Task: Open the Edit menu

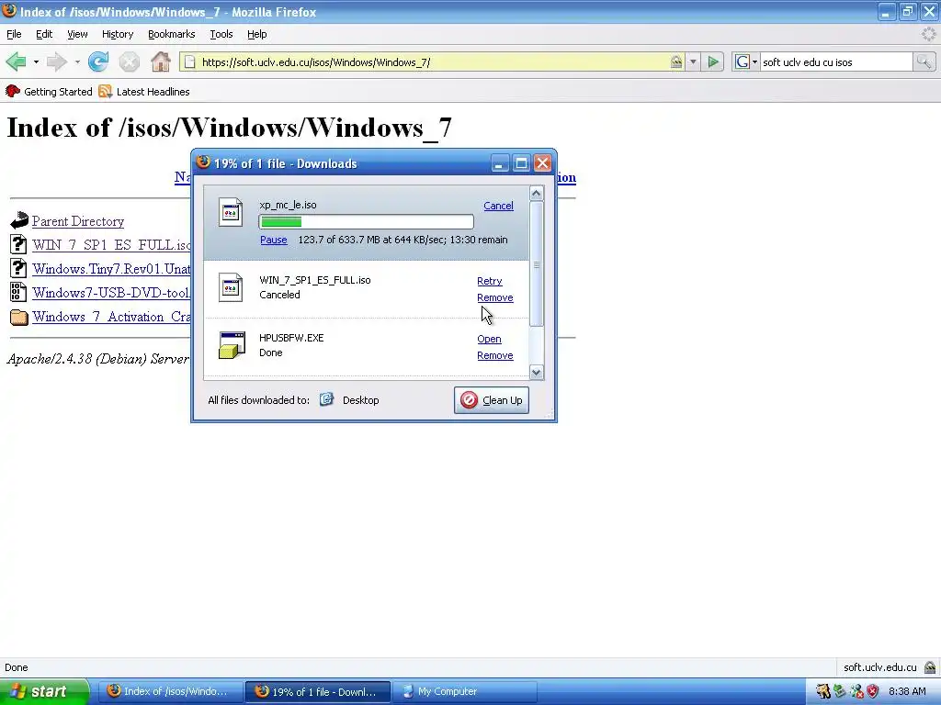Action: (44, 34)
